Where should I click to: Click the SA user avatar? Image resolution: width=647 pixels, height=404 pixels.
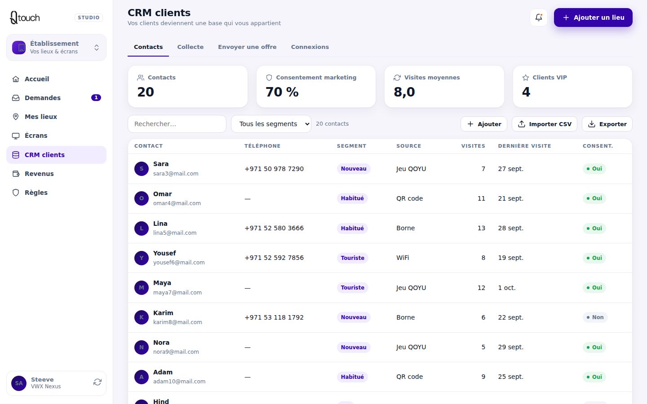pos(19,383)
